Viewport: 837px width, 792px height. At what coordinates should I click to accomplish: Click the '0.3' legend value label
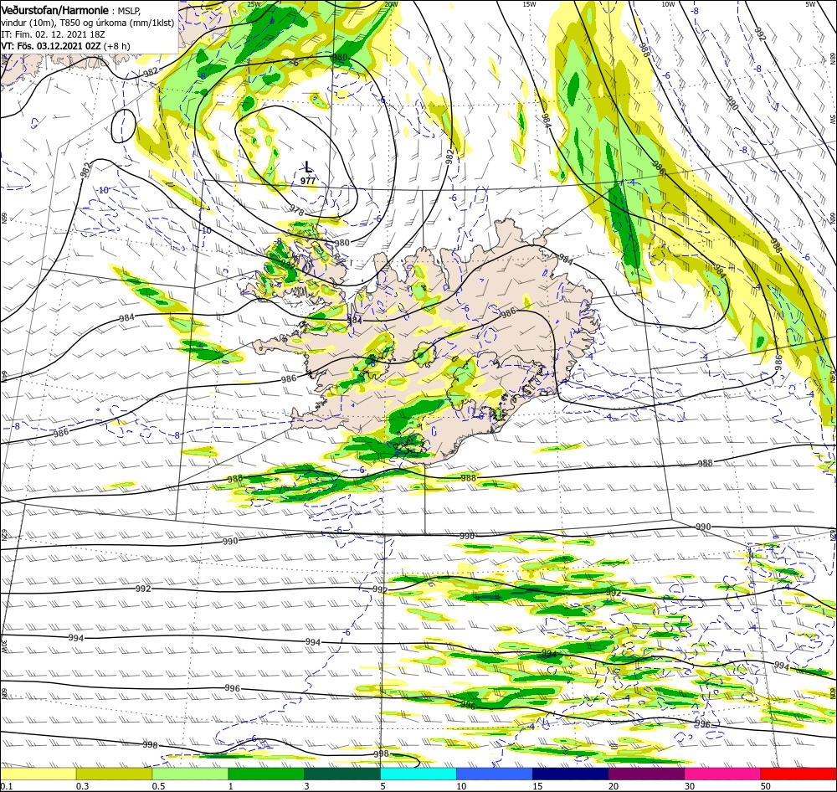point(83,786)
